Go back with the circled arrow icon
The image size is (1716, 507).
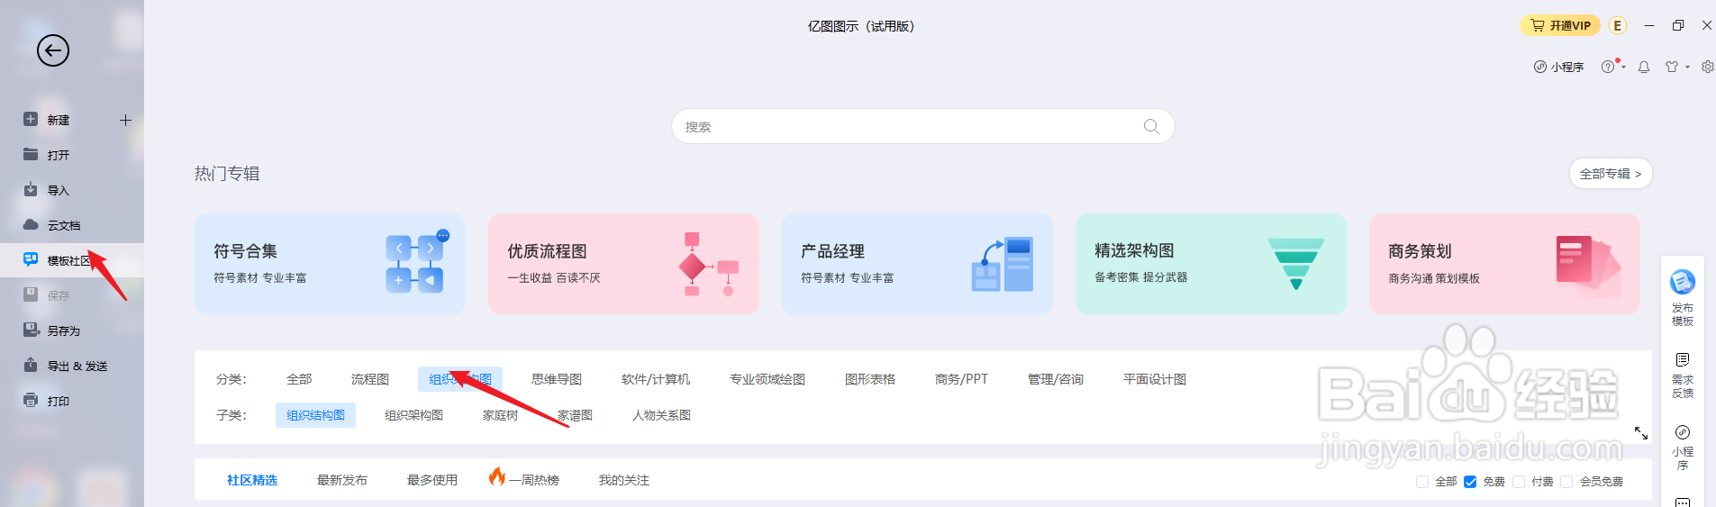click(52, 50)
